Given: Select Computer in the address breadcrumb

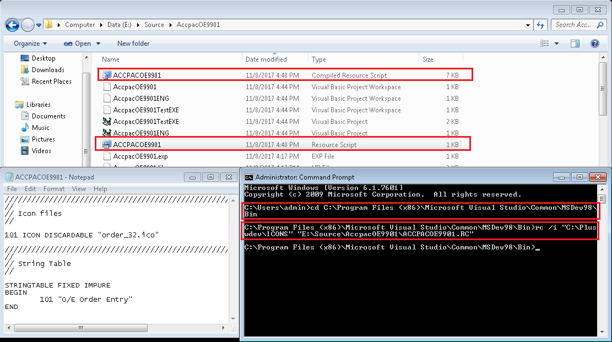Looking at the screenshot, I should coord(80,25).
